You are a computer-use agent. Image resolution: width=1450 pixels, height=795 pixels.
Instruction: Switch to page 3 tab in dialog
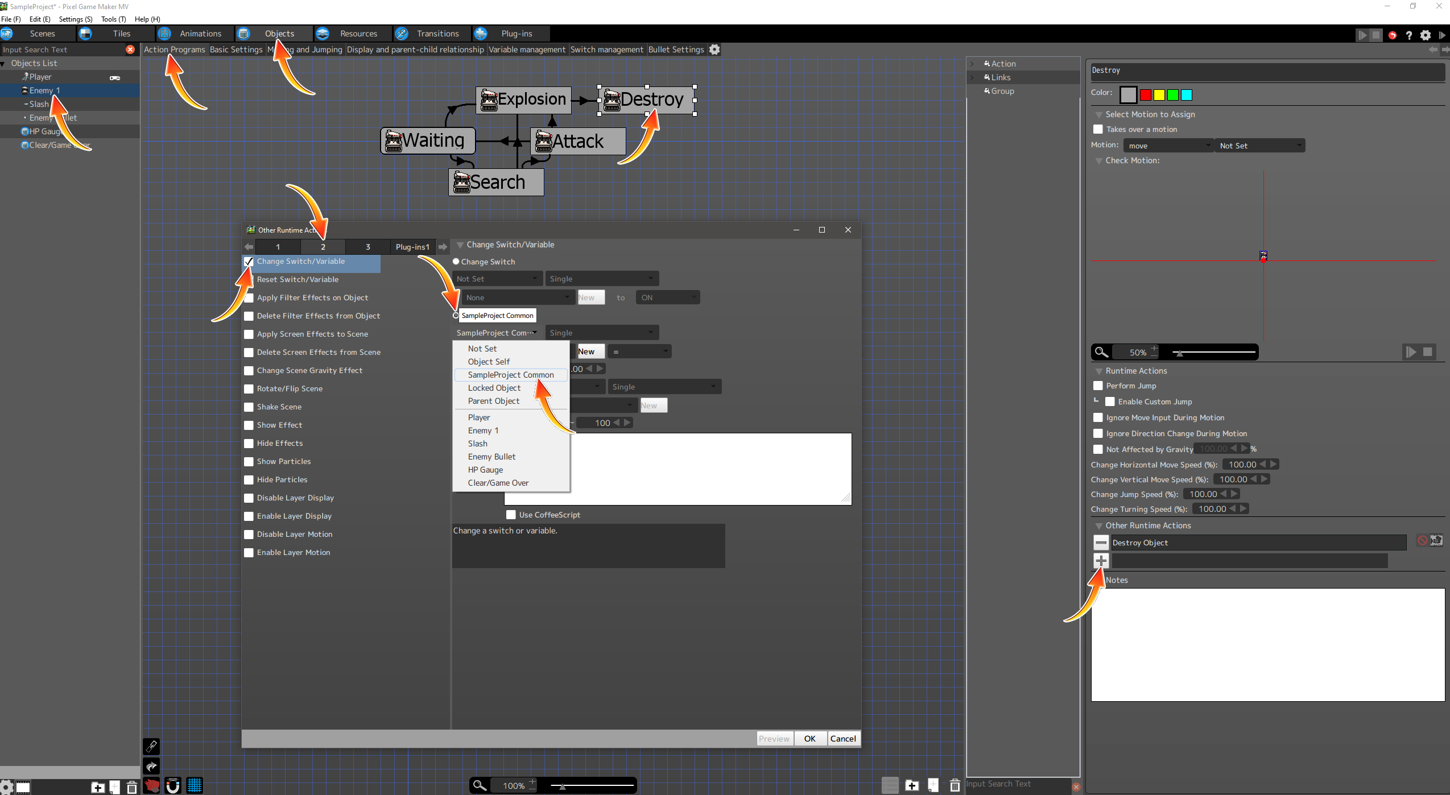pos(367,247)
